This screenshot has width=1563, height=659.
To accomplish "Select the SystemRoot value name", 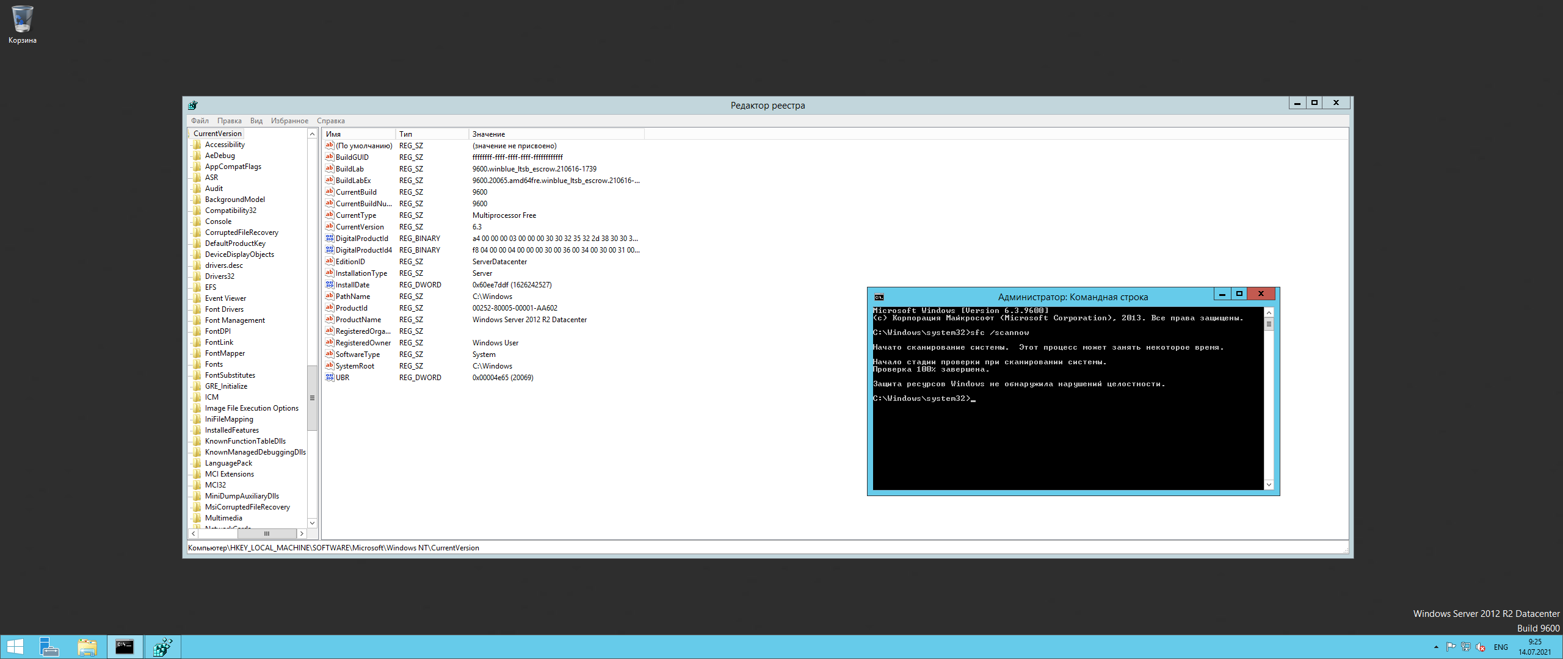I will [x=355, y=366].
